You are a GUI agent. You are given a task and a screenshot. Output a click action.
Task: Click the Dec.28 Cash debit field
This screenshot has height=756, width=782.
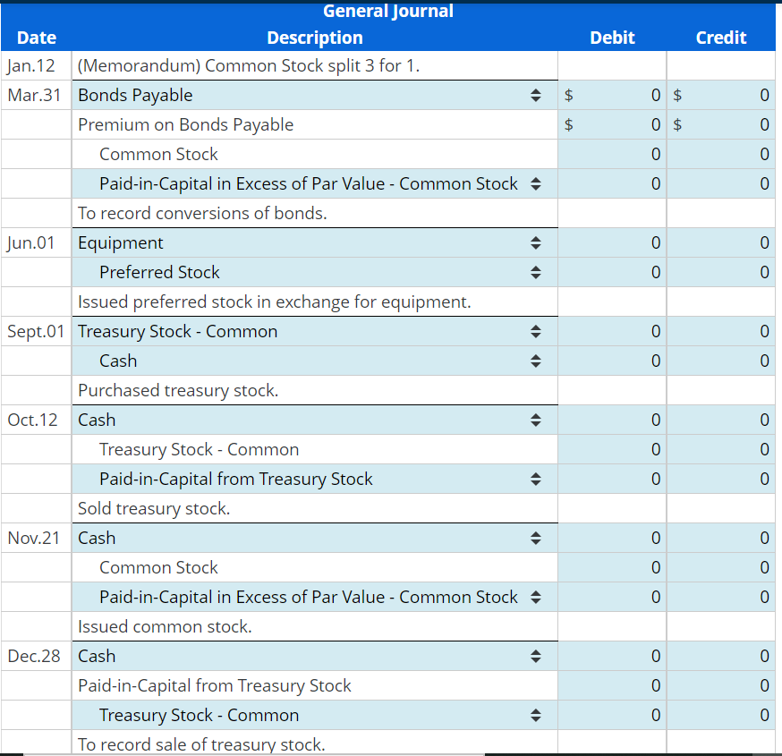[x=612, y=656]
